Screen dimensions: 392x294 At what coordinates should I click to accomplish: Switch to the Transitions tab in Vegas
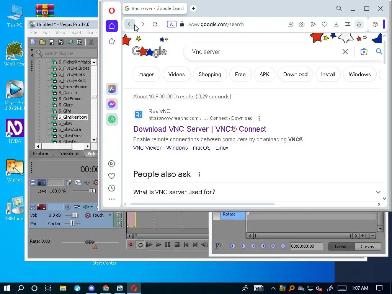(69, 154)
